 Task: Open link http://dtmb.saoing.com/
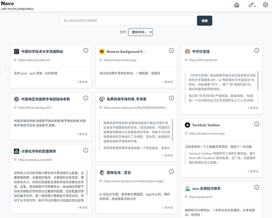35,108
